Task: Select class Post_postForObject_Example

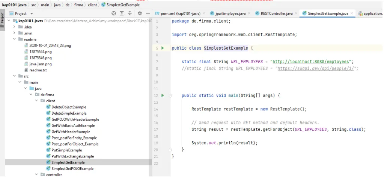Action: pos(75,144)
